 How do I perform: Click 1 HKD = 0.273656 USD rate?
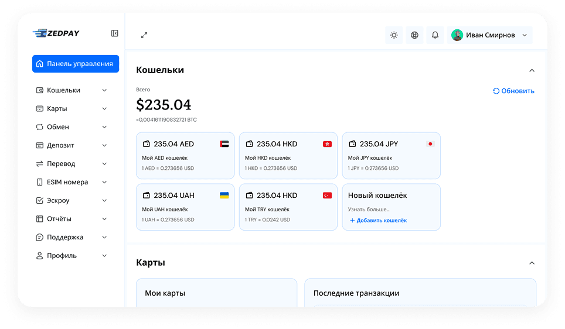(271, 169)
